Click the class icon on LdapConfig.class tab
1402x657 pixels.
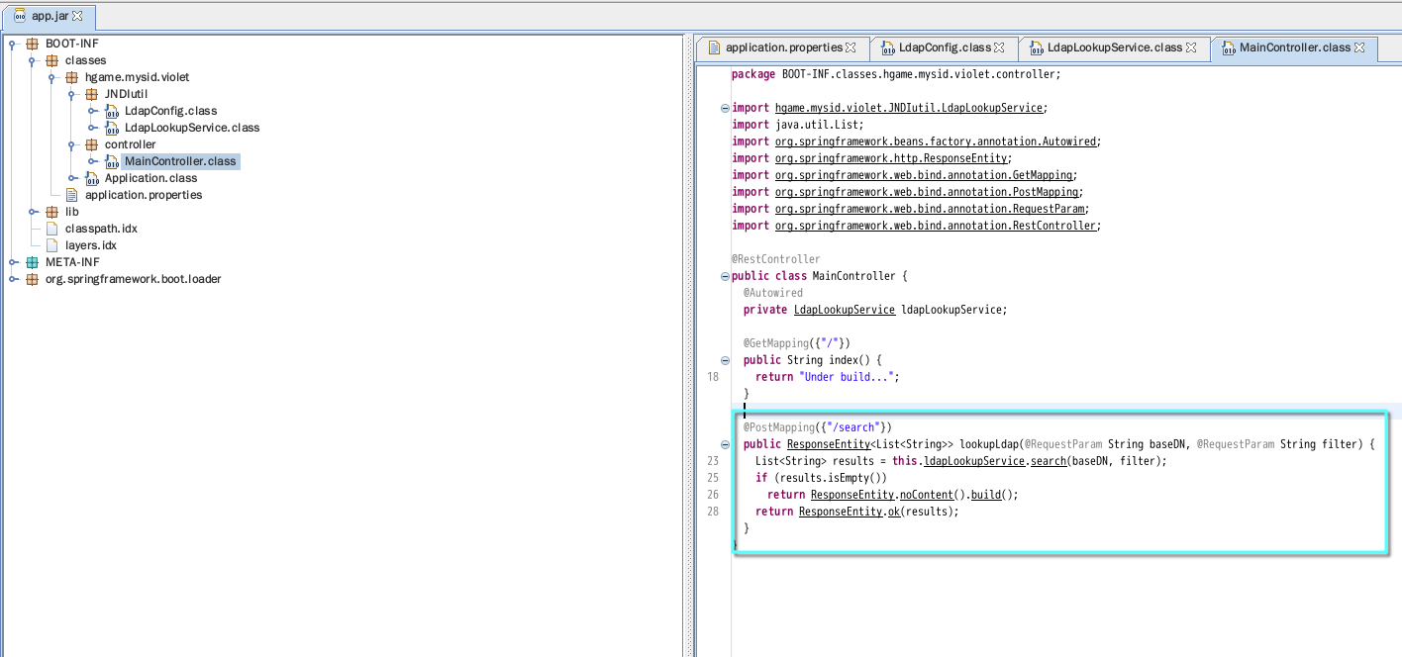coord(887,47)
